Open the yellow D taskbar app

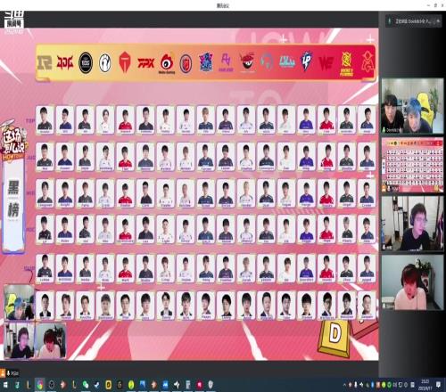coord(109,385)
